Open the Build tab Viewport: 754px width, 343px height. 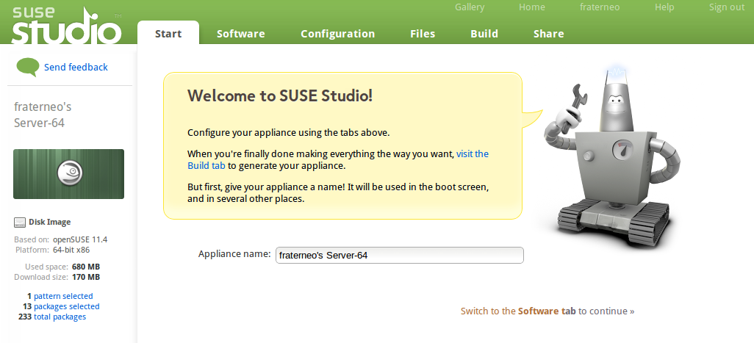[x=484, y=34]
